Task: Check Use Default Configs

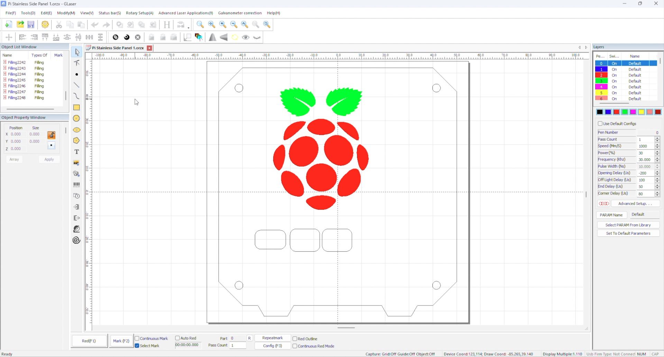Action: click(x=600, y=123)
